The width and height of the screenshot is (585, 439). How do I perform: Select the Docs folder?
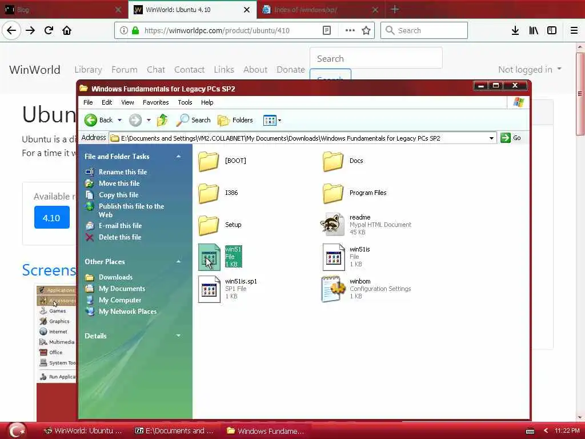(x=343, y=161)
